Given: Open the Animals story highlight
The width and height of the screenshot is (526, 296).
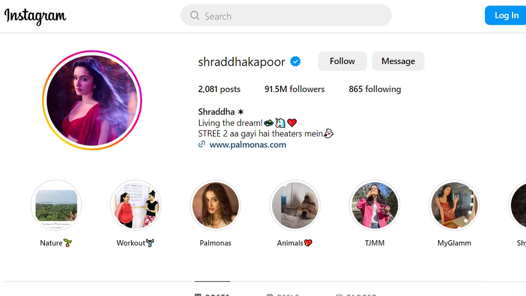Looking at the screenshot, I should coord(295,205).
